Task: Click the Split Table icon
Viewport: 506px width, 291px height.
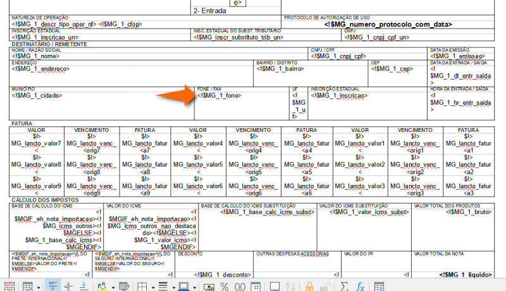Action: coord(9,286)
